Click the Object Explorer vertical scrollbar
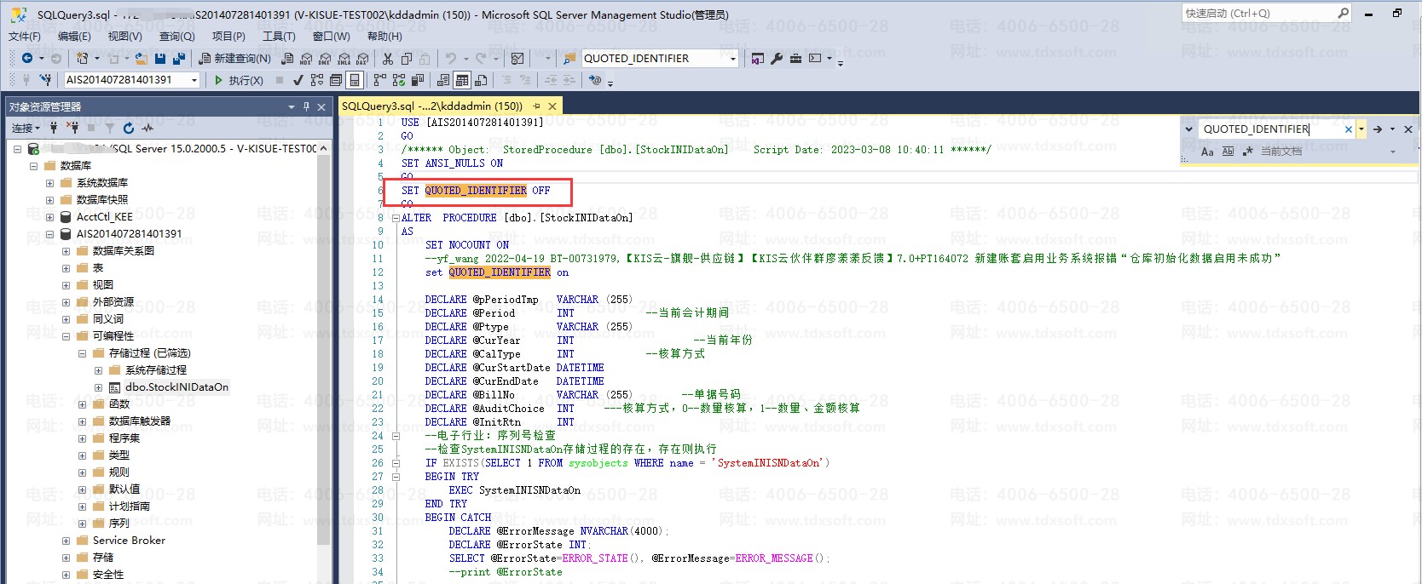Viewport: 1422px width, 584px height. pyautogui.click(x=323, y=341)
